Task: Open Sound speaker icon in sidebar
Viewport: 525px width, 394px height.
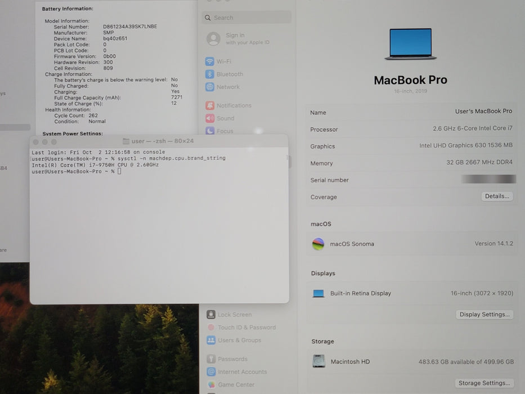Action: tap(210, 118)
